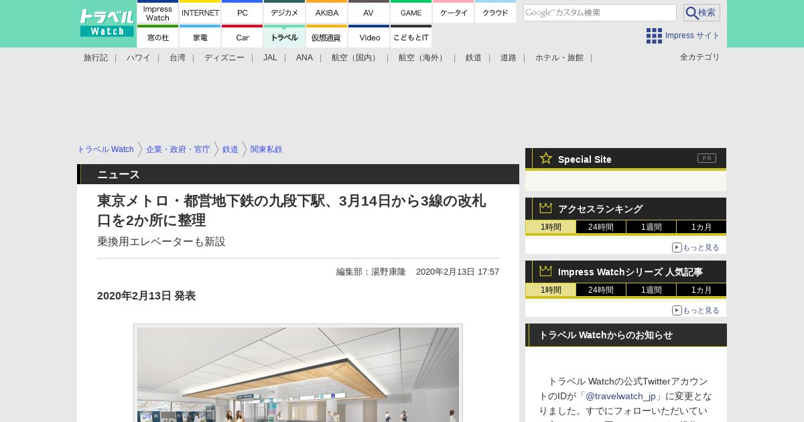This screenshot has height=422, width=804.
Task: Go to 航空（国内） category
Action: point(356,58)
